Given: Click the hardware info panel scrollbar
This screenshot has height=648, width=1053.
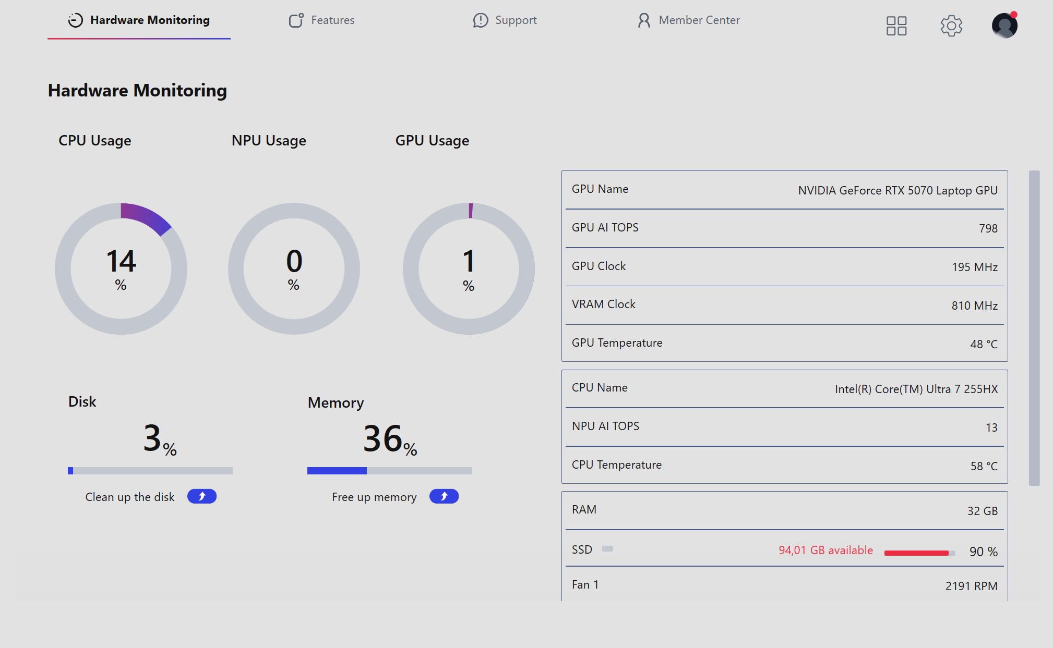Looking at the screenshot, I should (1034, 328).
